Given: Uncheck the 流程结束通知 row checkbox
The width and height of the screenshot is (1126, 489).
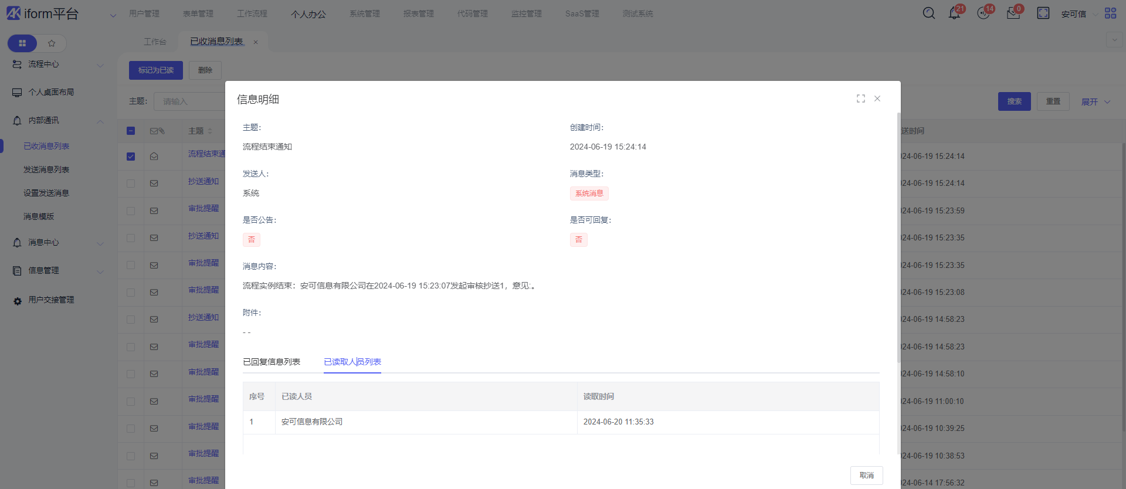Looking at the screenshot, I should point(131,157).
